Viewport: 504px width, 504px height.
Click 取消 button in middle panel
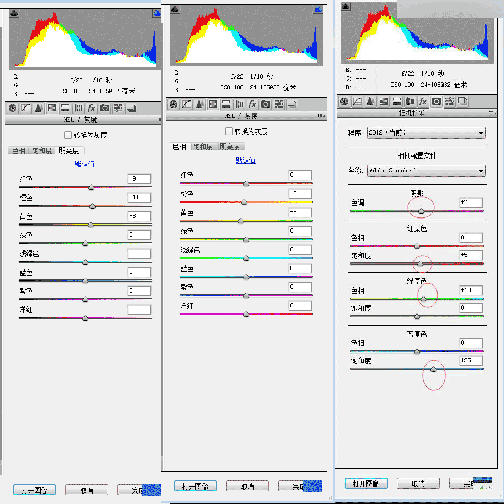pyautogui.click(x=248, y=486)
